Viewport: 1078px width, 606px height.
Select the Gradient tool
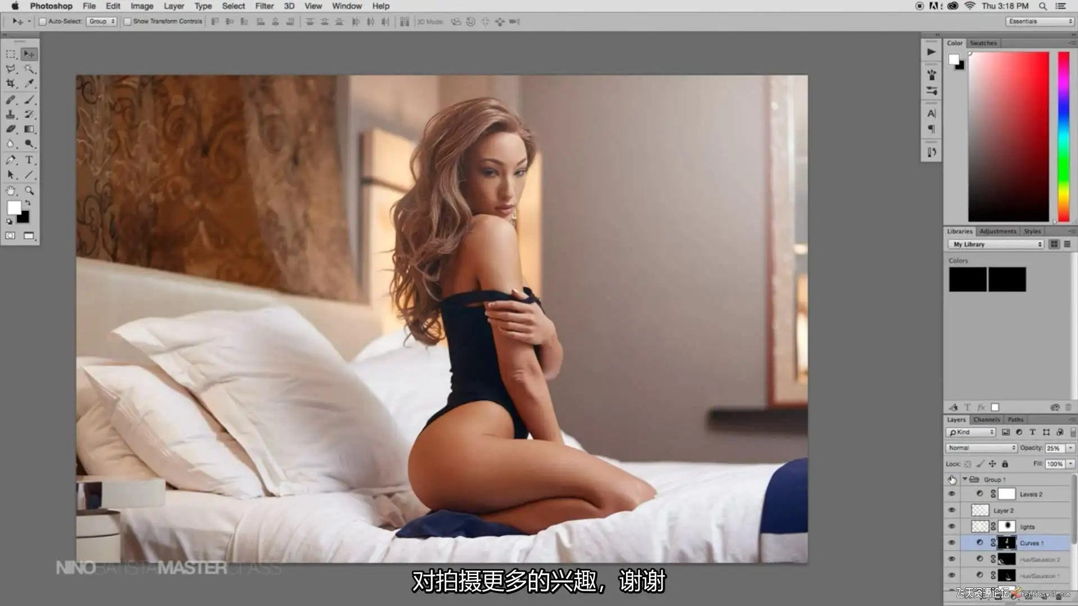point(29,129)
